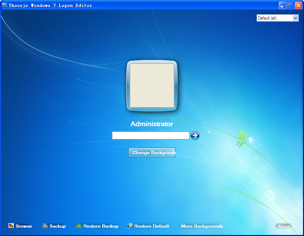Close the Logon Editor window
Image resolution: width=304 pixels, height=236 pixels.
click(x=298, y=6)
